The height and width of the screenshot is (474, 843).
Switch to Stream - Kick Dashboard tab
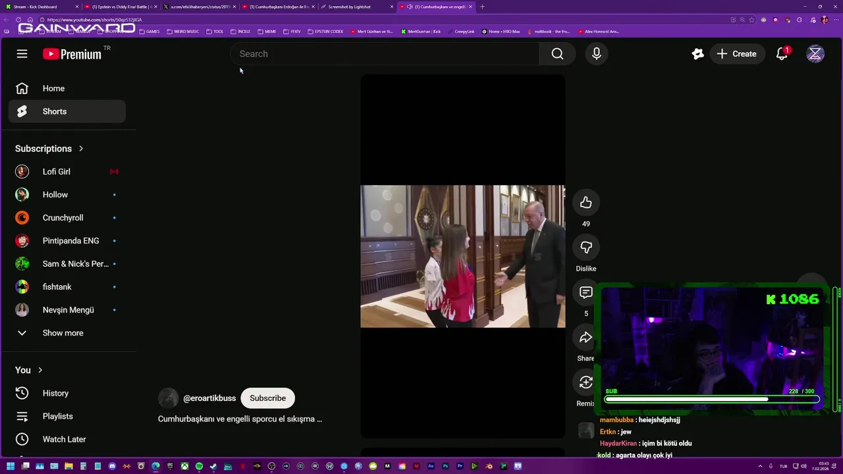click(41, 7)
